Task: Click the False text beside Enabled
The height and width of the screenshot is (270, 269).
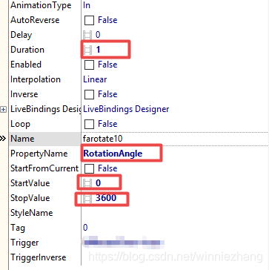Action: (107, 65)
